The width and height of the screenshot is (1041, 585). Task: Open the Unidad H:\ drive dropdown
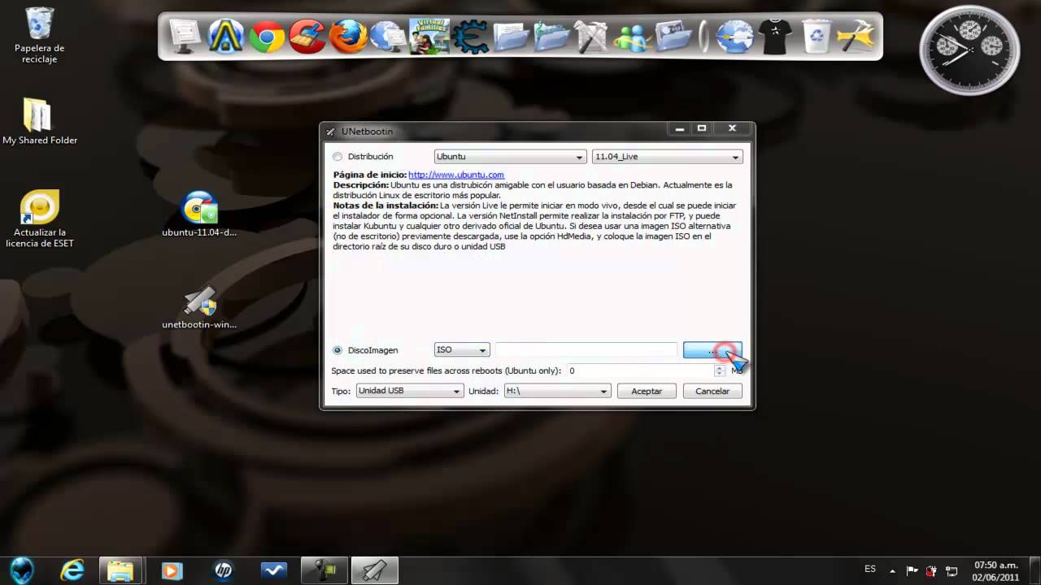pyautogui.click(x=556, y=391)
